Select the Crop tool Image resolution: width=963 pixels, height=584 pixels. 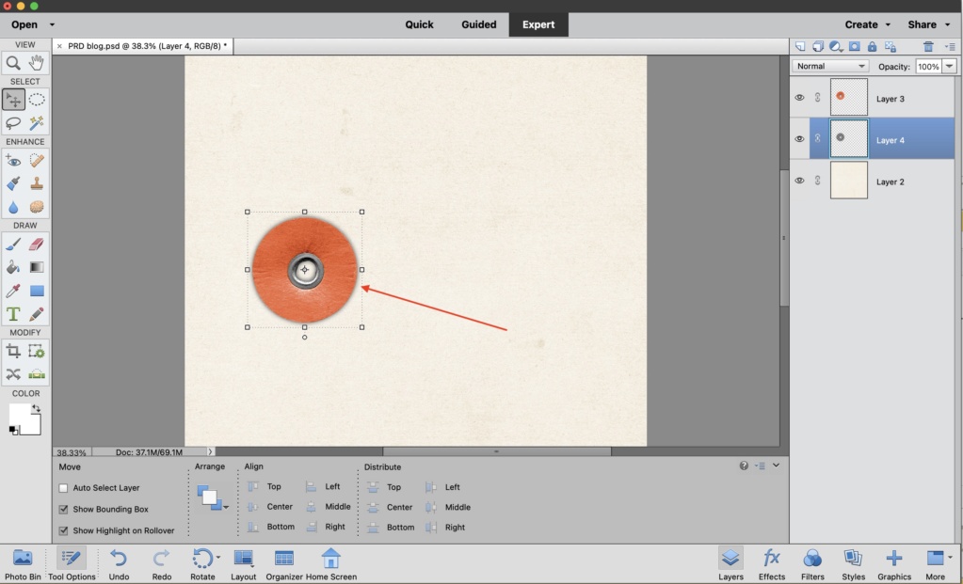point(13,352)
